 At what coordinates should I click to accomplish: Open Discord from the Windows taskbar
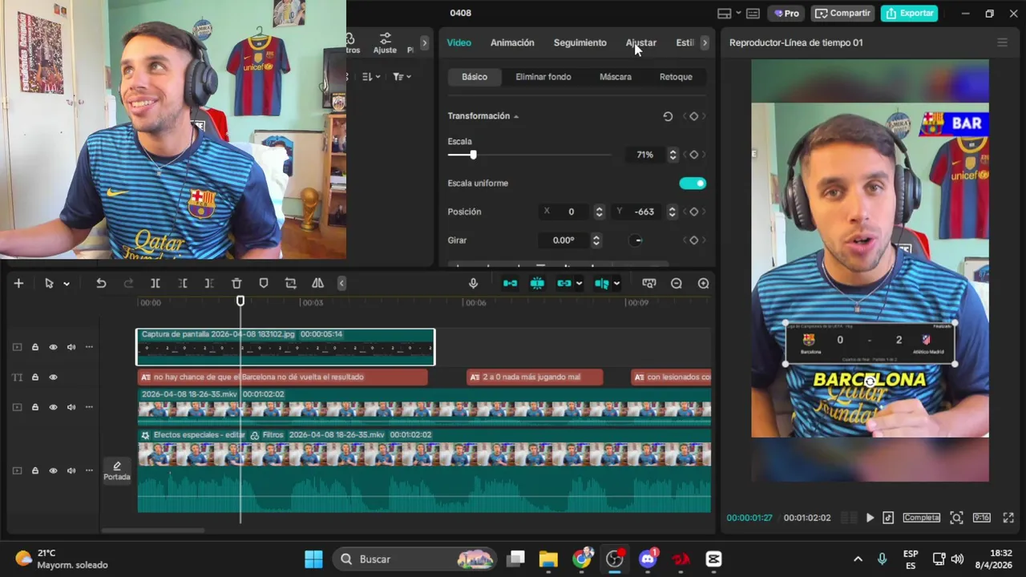(648, 559)
